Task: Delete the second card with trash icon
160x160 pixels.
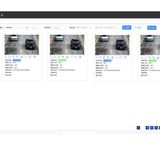Action: (x=80, y=57)
